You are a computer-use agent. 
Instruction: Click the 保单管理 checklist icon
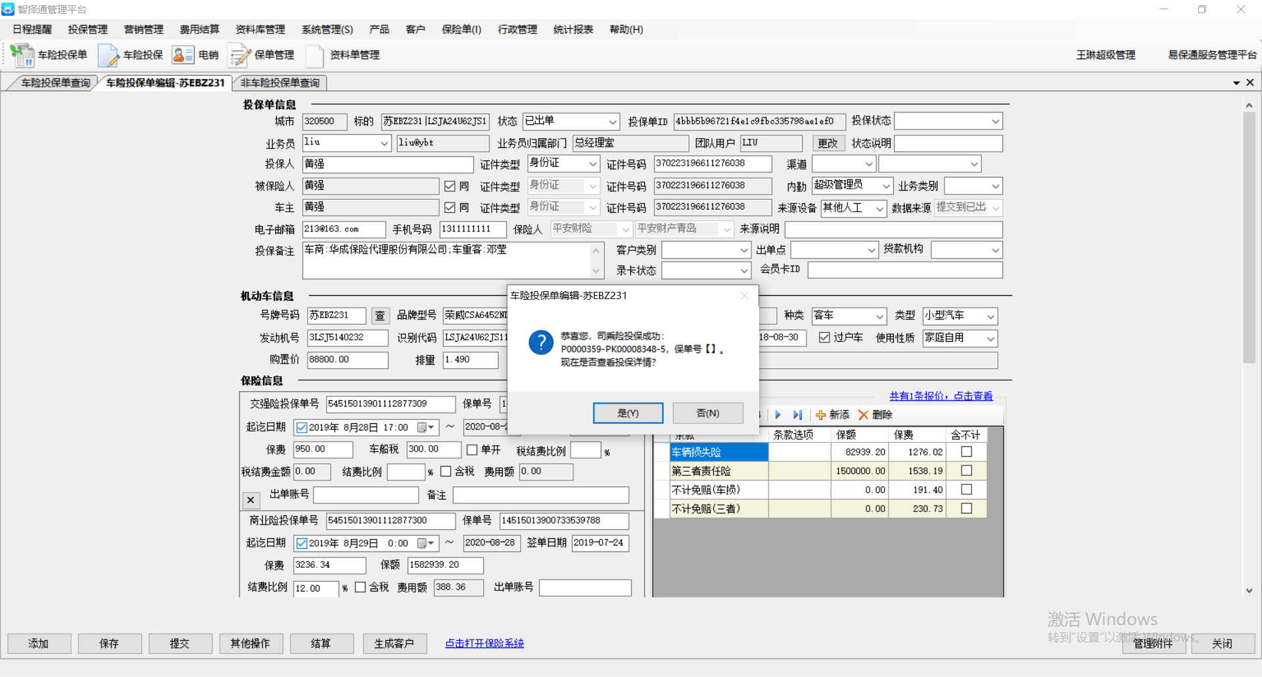(239, 55)
